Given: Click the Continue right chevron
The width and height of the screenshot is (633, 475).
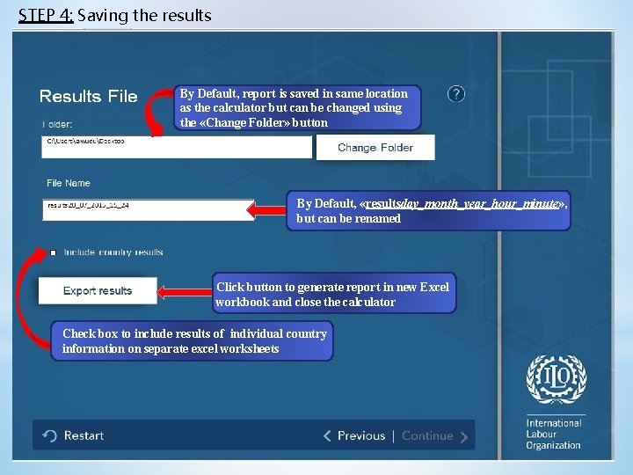Looking at the screenshot, I should pos(464,436).
